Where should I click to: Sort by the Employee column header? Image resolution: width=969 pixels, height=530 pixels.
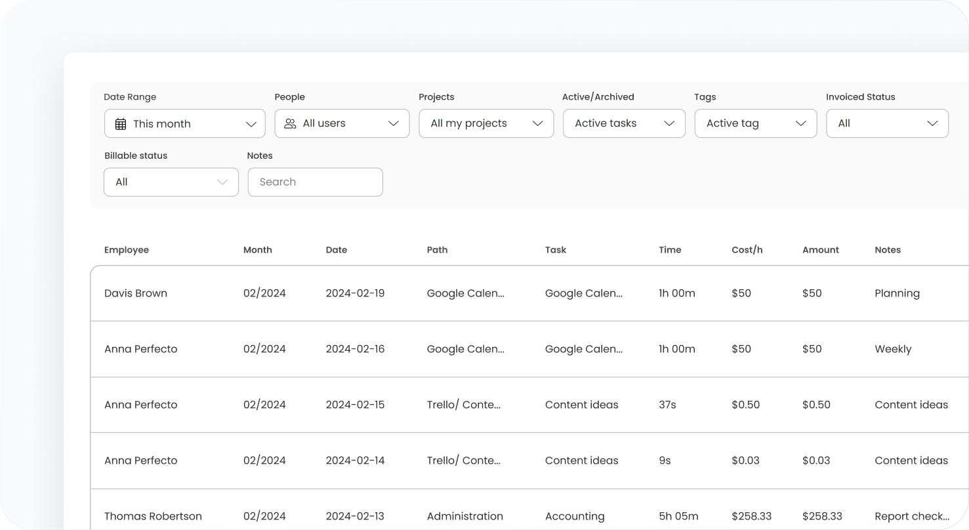pyautogui.click(x=127, y=250)
